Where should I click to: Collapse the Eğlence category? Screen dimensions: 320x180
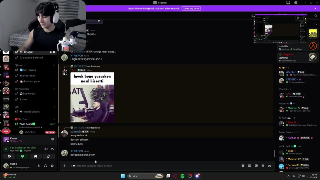(x=20, y=65)
